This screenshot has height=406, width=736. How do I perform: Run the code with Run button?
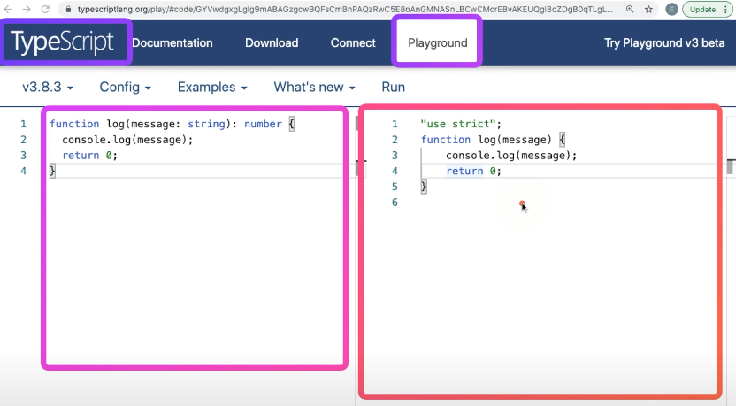click(x=394, y=88)
